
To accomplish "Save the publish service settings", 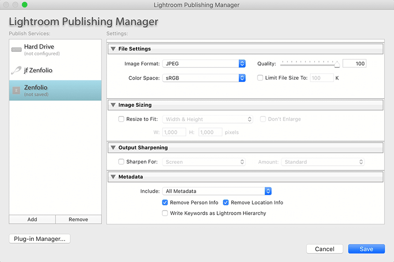I will [366, 249].
